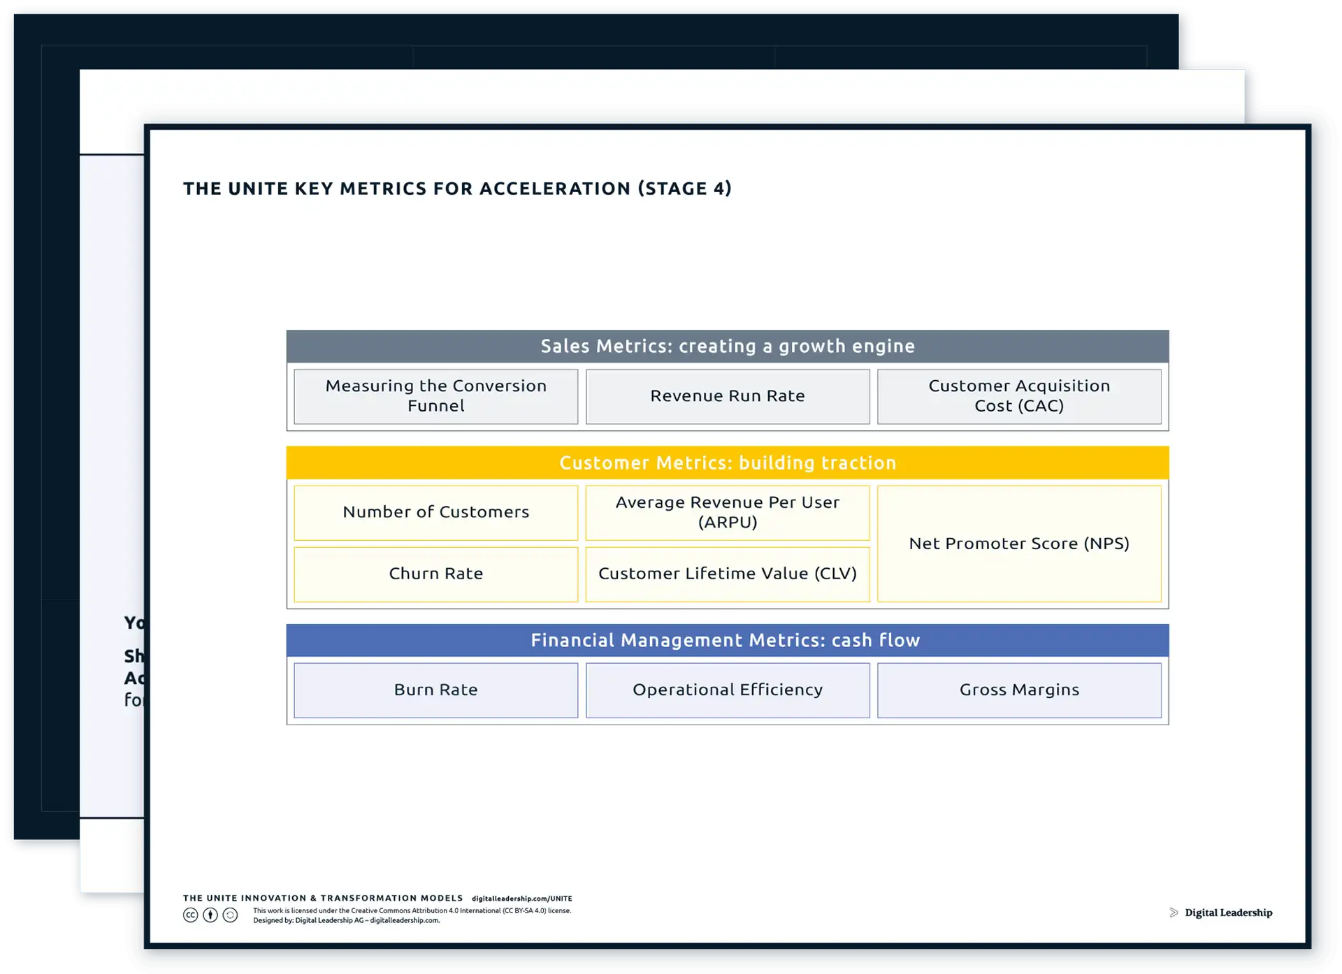Viewport: 1342px width, 974px height.
Task: Click the Digital Leadership arrow logo icon
Action: pos(1174,913)
